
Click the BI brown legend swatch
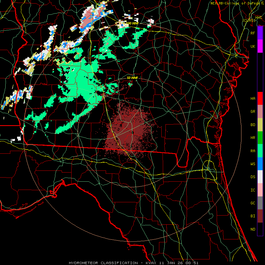pyautogui.click(x=260, y=216)
